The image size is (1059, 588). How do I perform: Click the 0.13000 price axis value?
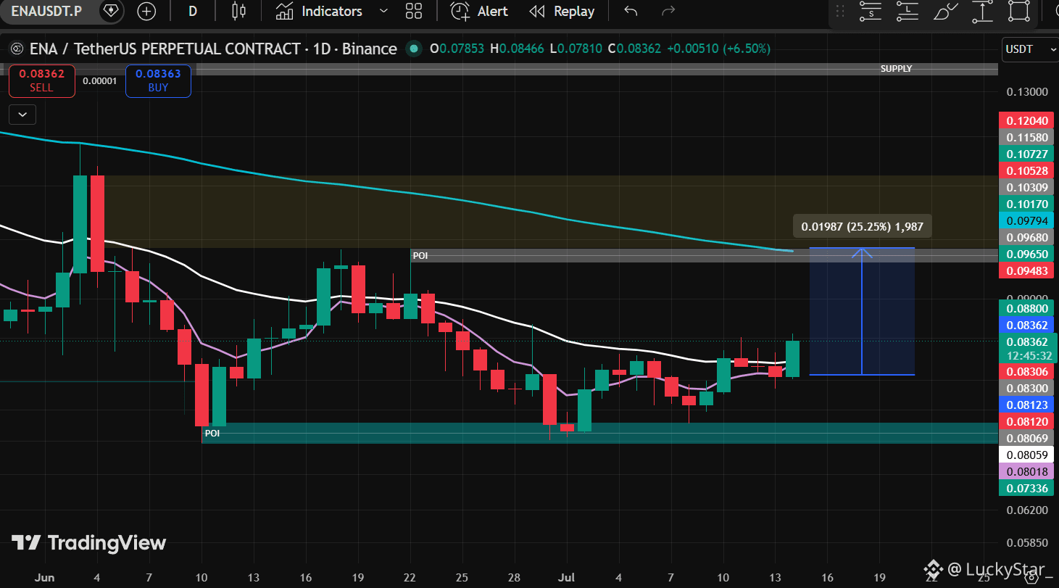pyautogui.click(x=1027, y=92)
